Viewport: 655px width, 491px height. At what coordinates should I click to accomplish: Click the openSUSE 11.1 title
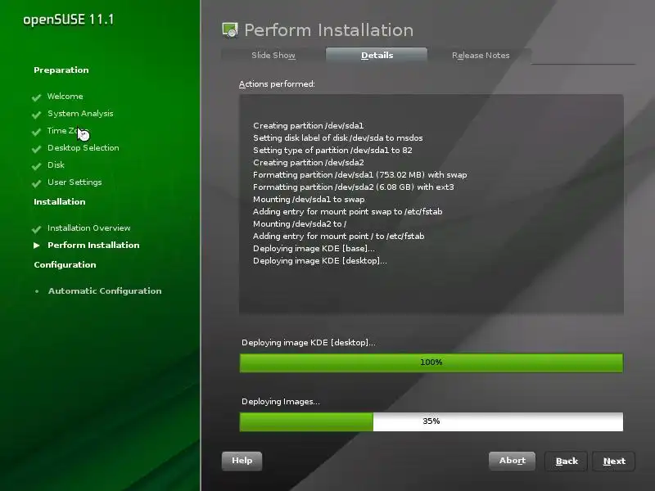(x=69, y=20)
